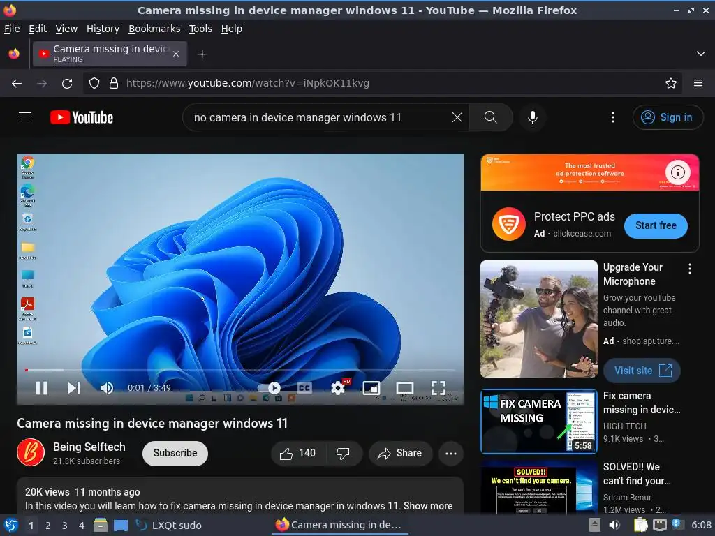Open the Tools menu
The height and width of the screenshot is (536, 715).
[x=200, y=29]
